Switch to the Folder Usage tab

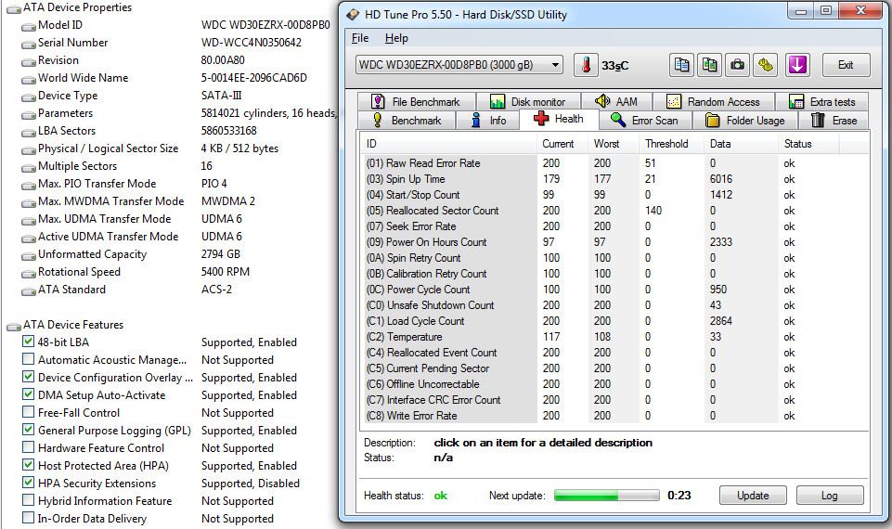(745, 121)
